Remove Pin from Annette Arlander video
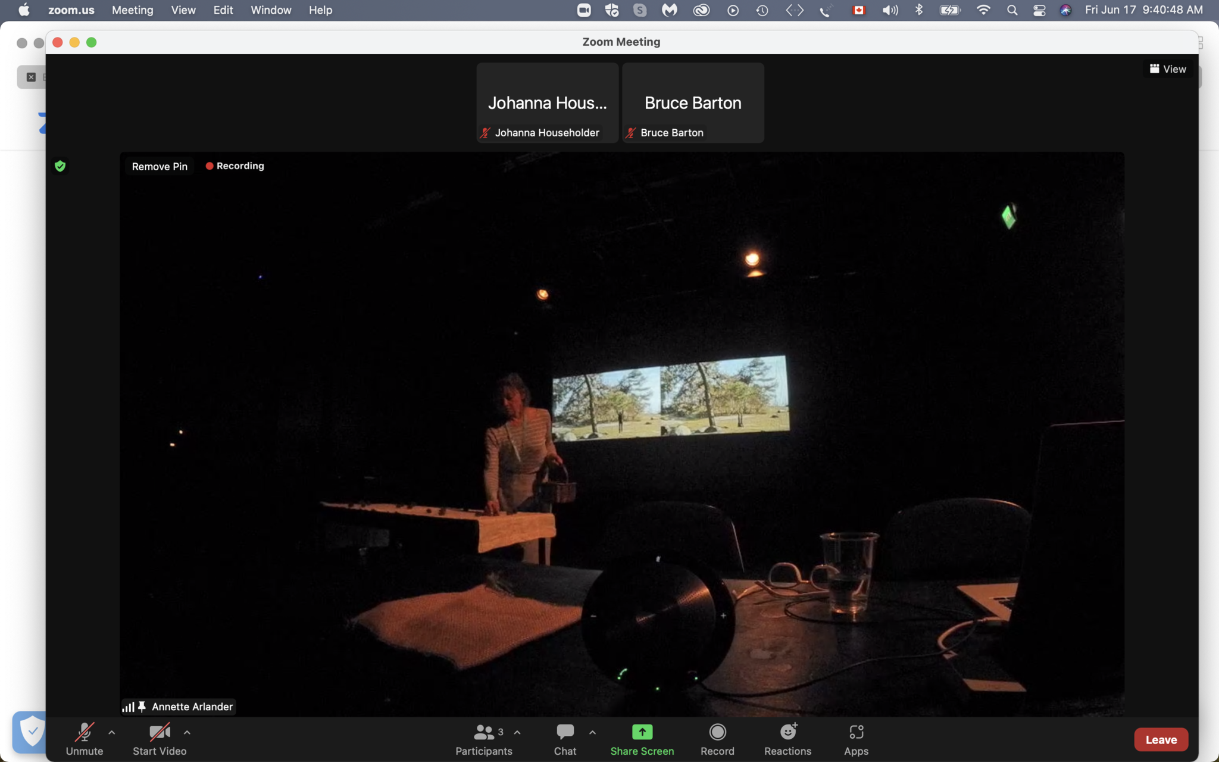Image resolution: width=1219 pixels, height=762 pixels. coord(160,167)
